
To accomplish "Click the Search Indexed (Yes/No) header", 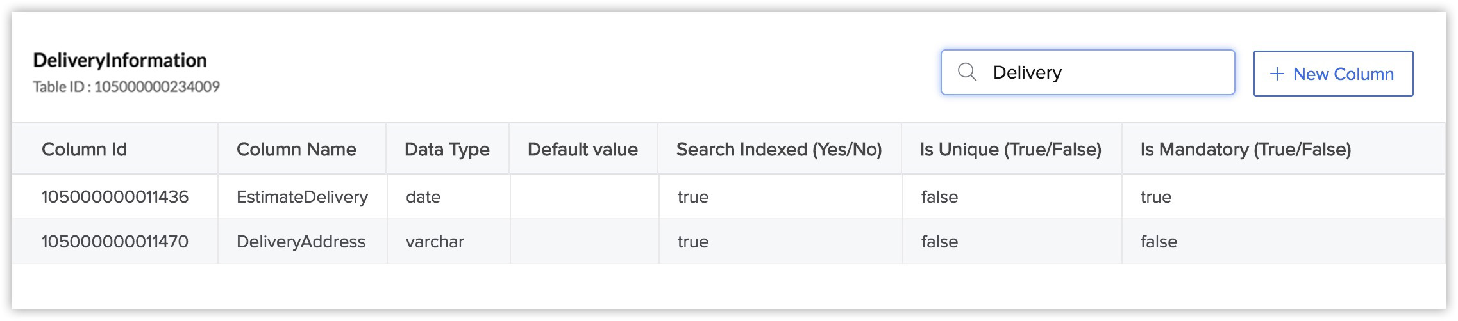I will [x=779, y=150].
